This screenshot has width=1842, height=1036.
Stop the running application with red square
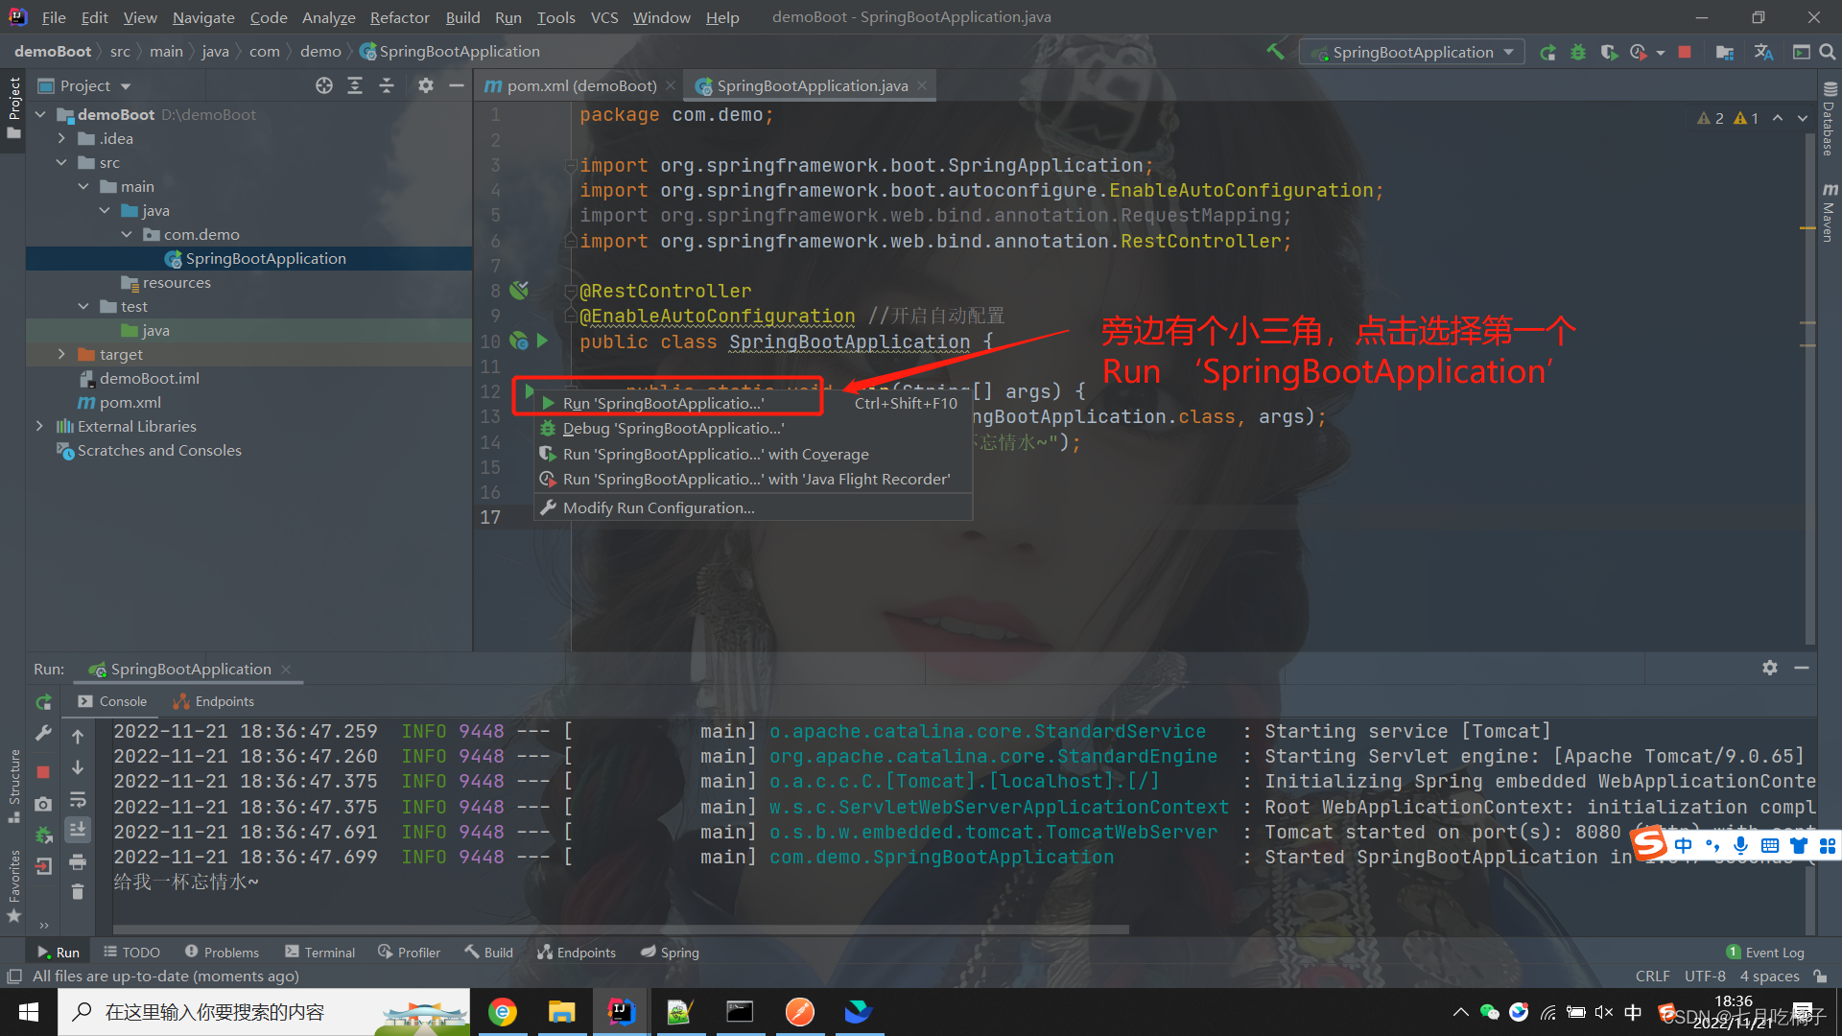coord(1685,52)
